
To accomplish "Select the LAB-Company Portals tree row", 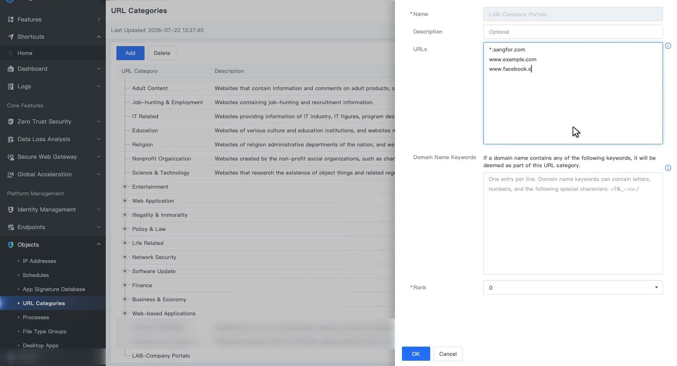I will click(256, 356).
